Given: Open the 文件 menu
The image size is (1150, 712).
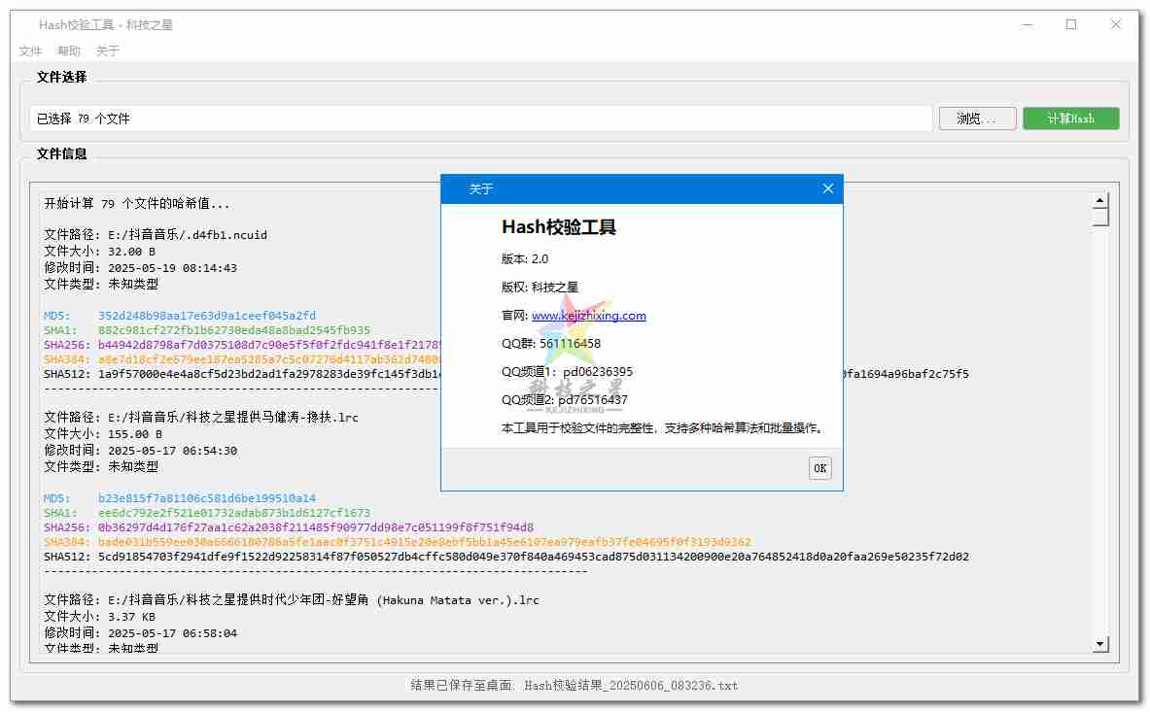Looking at the screenshot, I should click(x=30, y=51).
